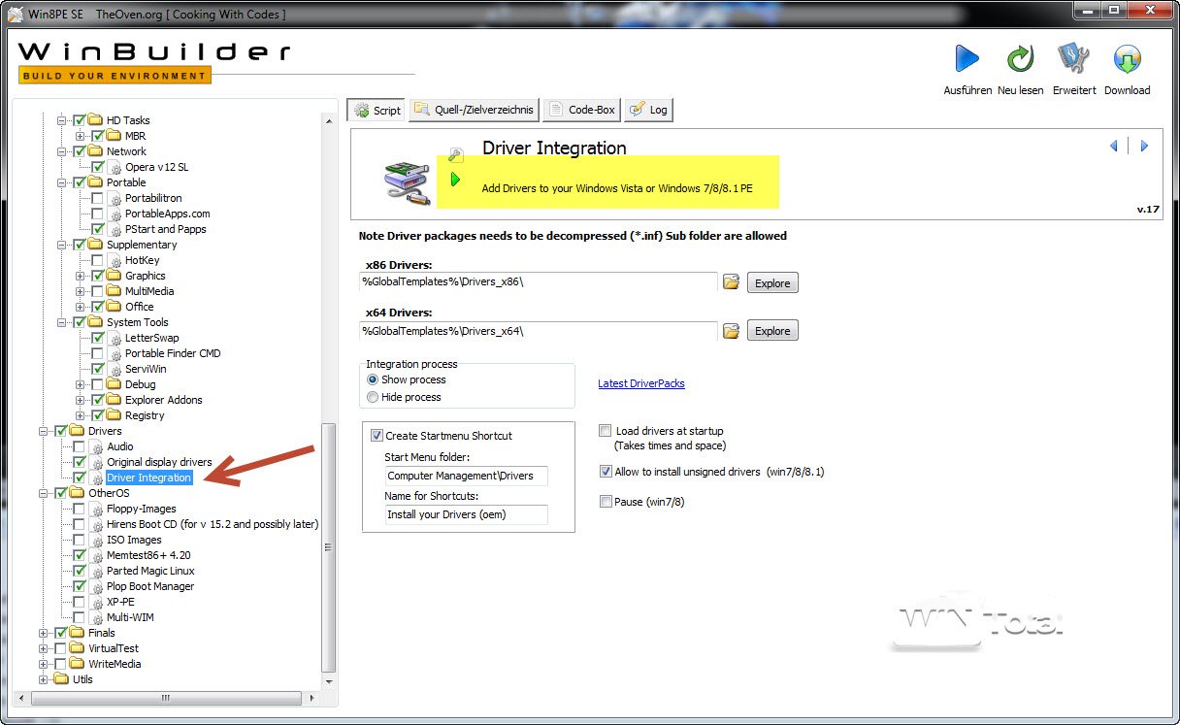Expand the WriteMedia tree node
Viewport: 1180px width, 725px height.
[44, 664]
